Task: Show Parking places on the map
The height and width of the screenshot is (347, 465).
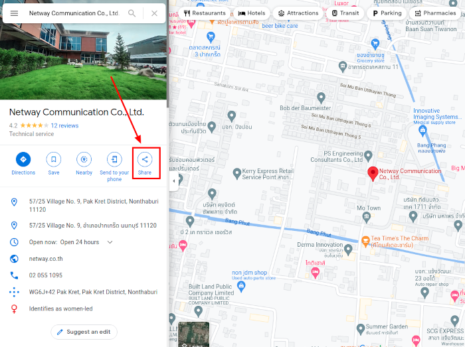Action: [x=387, y=13]
